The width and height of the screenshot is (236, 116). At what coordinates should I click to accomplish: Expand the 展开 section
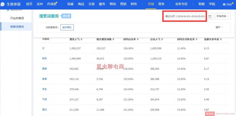pyautogui.click(x=219, y=27)
